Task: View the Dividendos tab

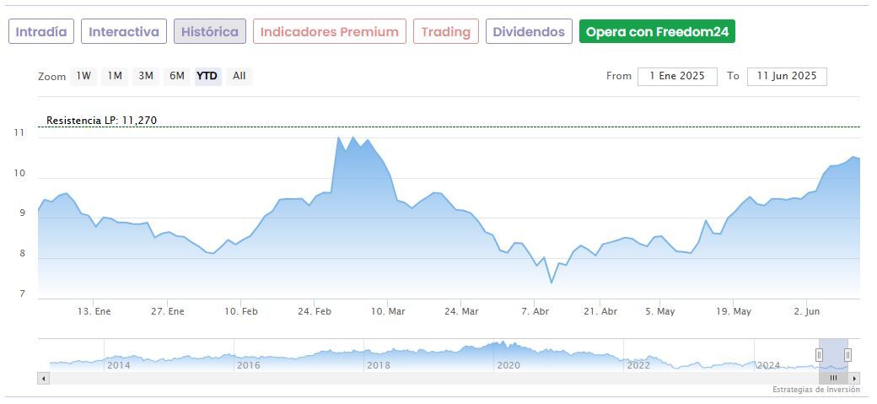Action: (x=529, y=32)
